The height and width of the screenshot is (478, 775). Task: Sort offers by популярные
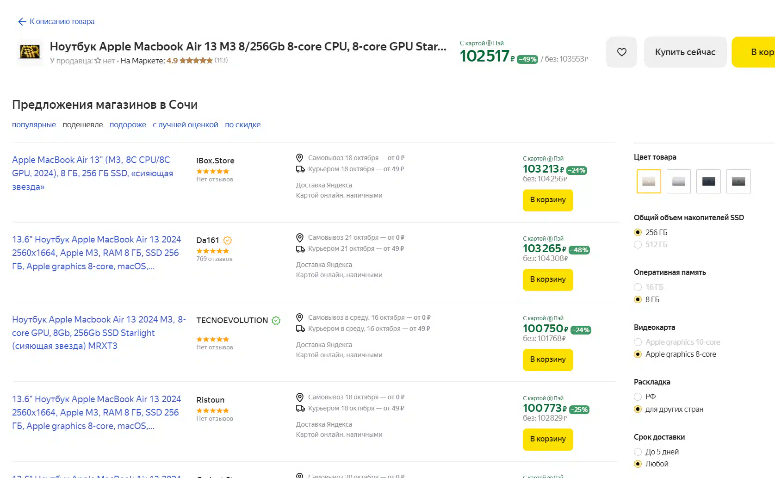[x=34, y=124]
